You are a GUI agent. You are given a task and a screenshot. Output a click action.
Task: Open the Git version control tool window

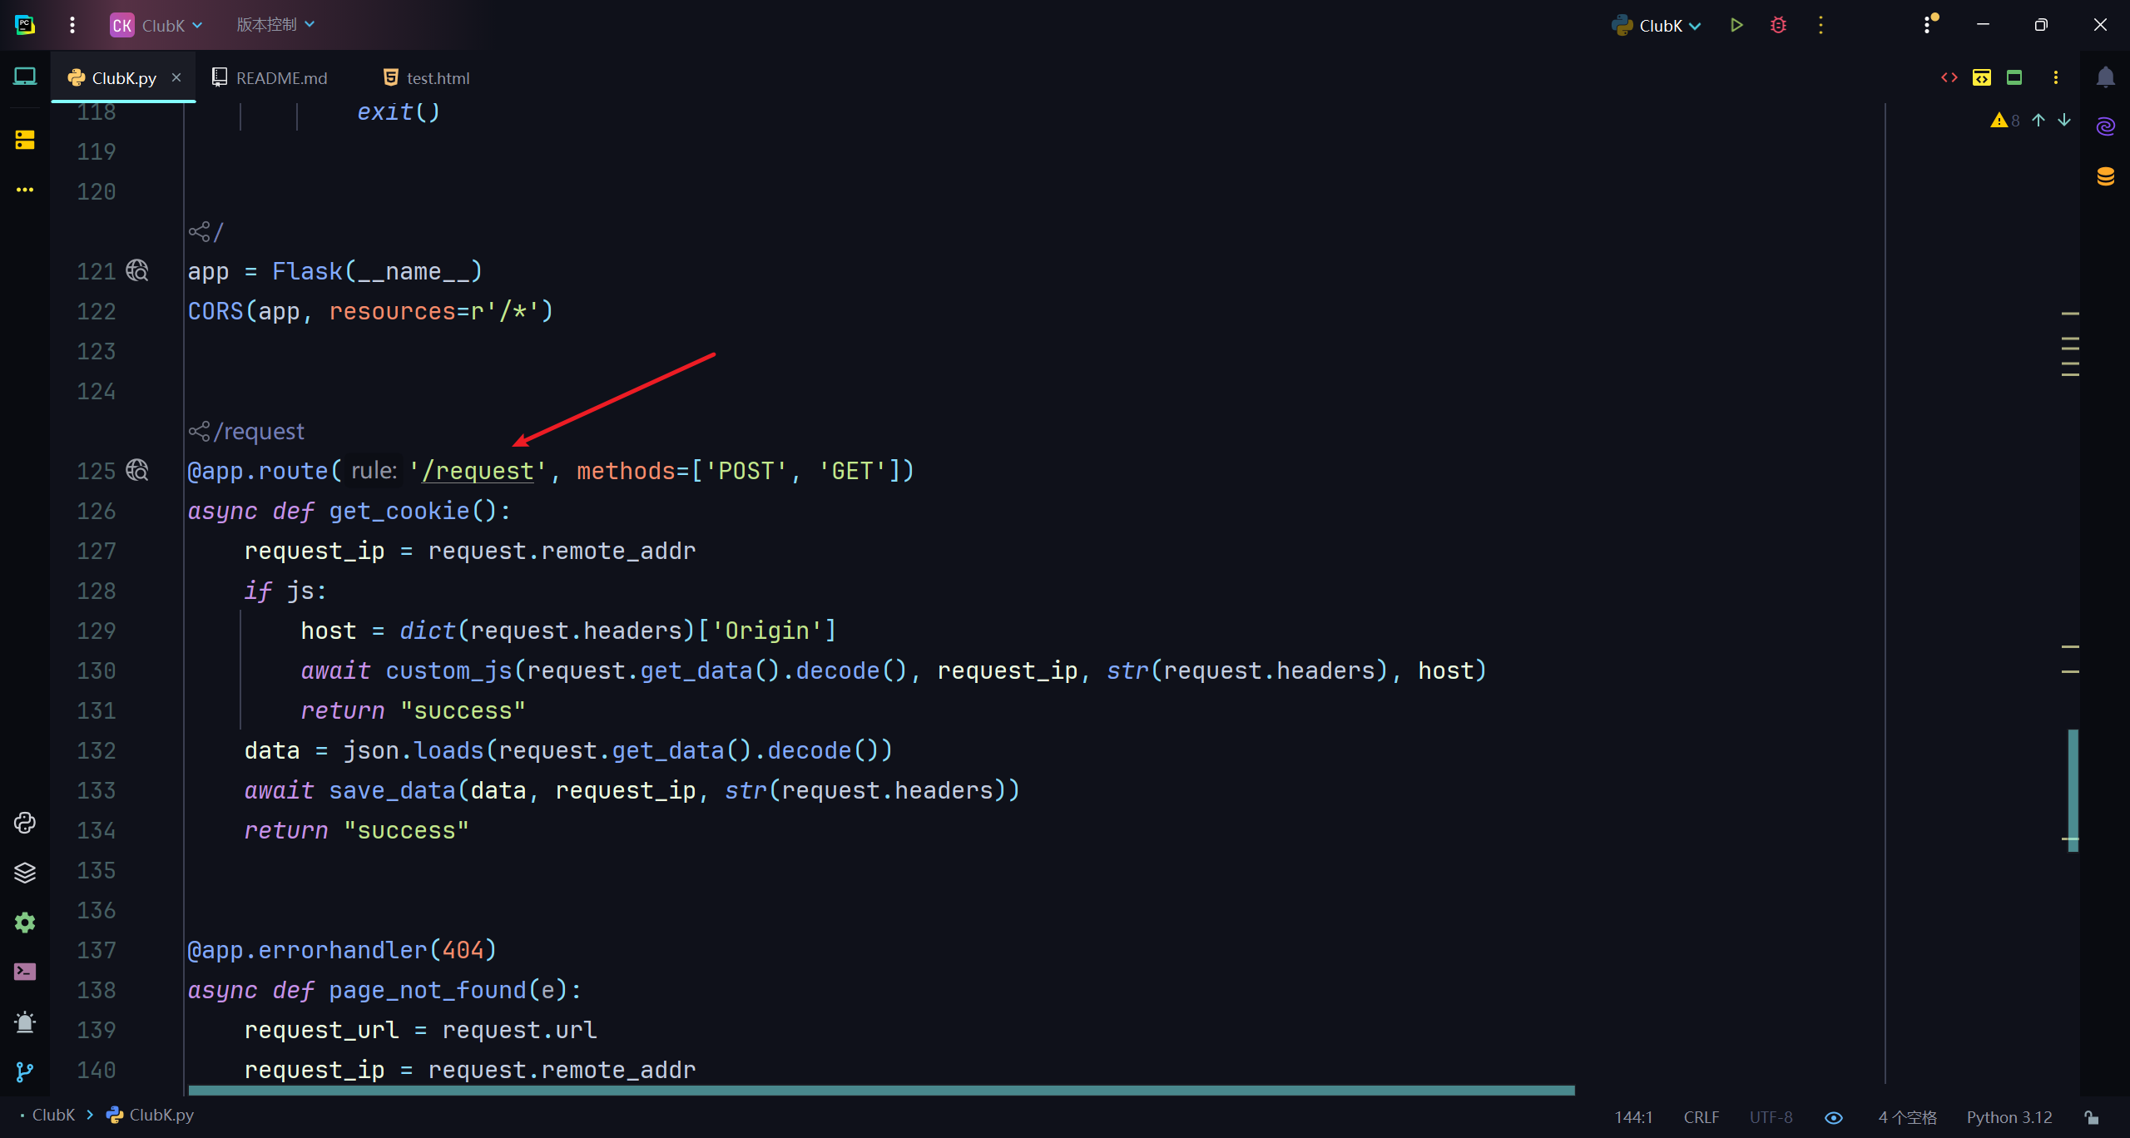click(x=25, y=1071)
